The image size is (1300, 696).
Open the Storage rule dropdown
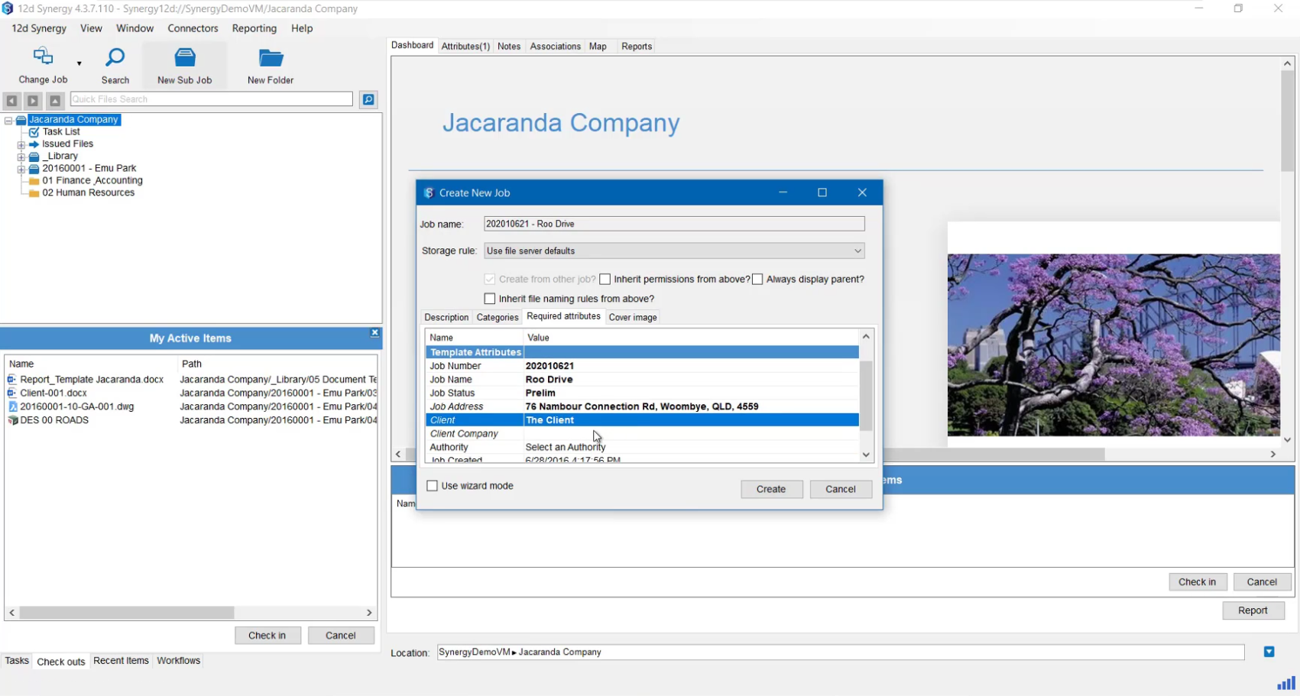coord(857,251)
